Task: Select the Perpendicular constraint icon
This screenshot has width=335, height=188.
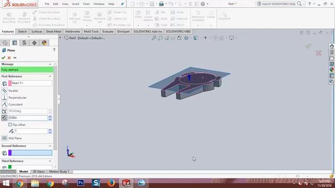Action: [x=4, y=98]
